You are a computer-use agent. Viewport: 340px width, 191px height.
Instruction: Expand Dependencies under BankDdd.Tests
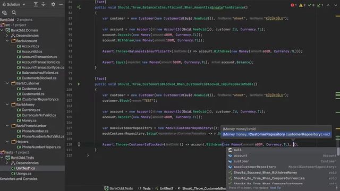[7, 163]
